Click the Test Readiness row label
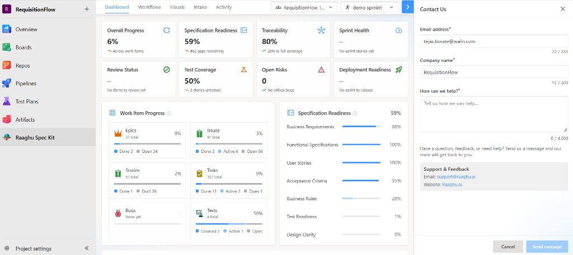Image resolution: width=573 pixels, height=255 pixels. tap(303, 216)
